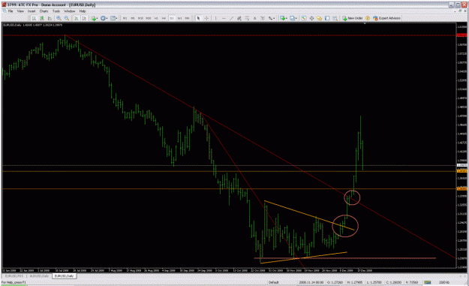Expand the new chart dropdown arrow
The image size is (469, 286).
pos(287,18)
